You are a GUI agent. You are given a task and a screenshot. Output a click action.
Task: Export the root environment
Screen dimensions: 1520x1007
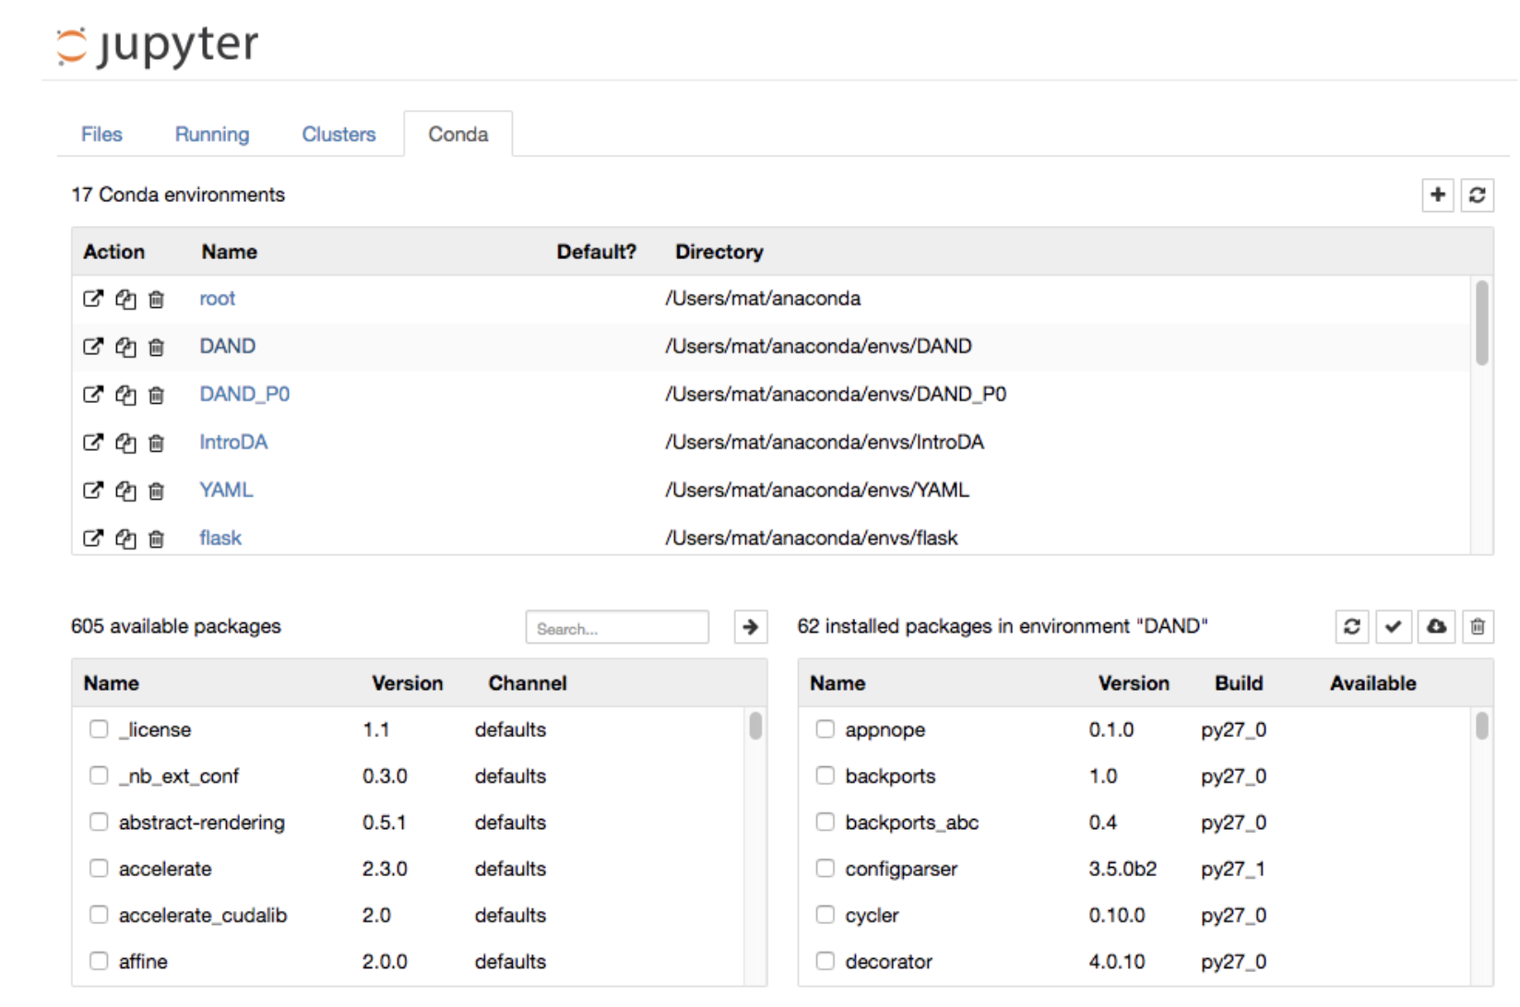93,299
